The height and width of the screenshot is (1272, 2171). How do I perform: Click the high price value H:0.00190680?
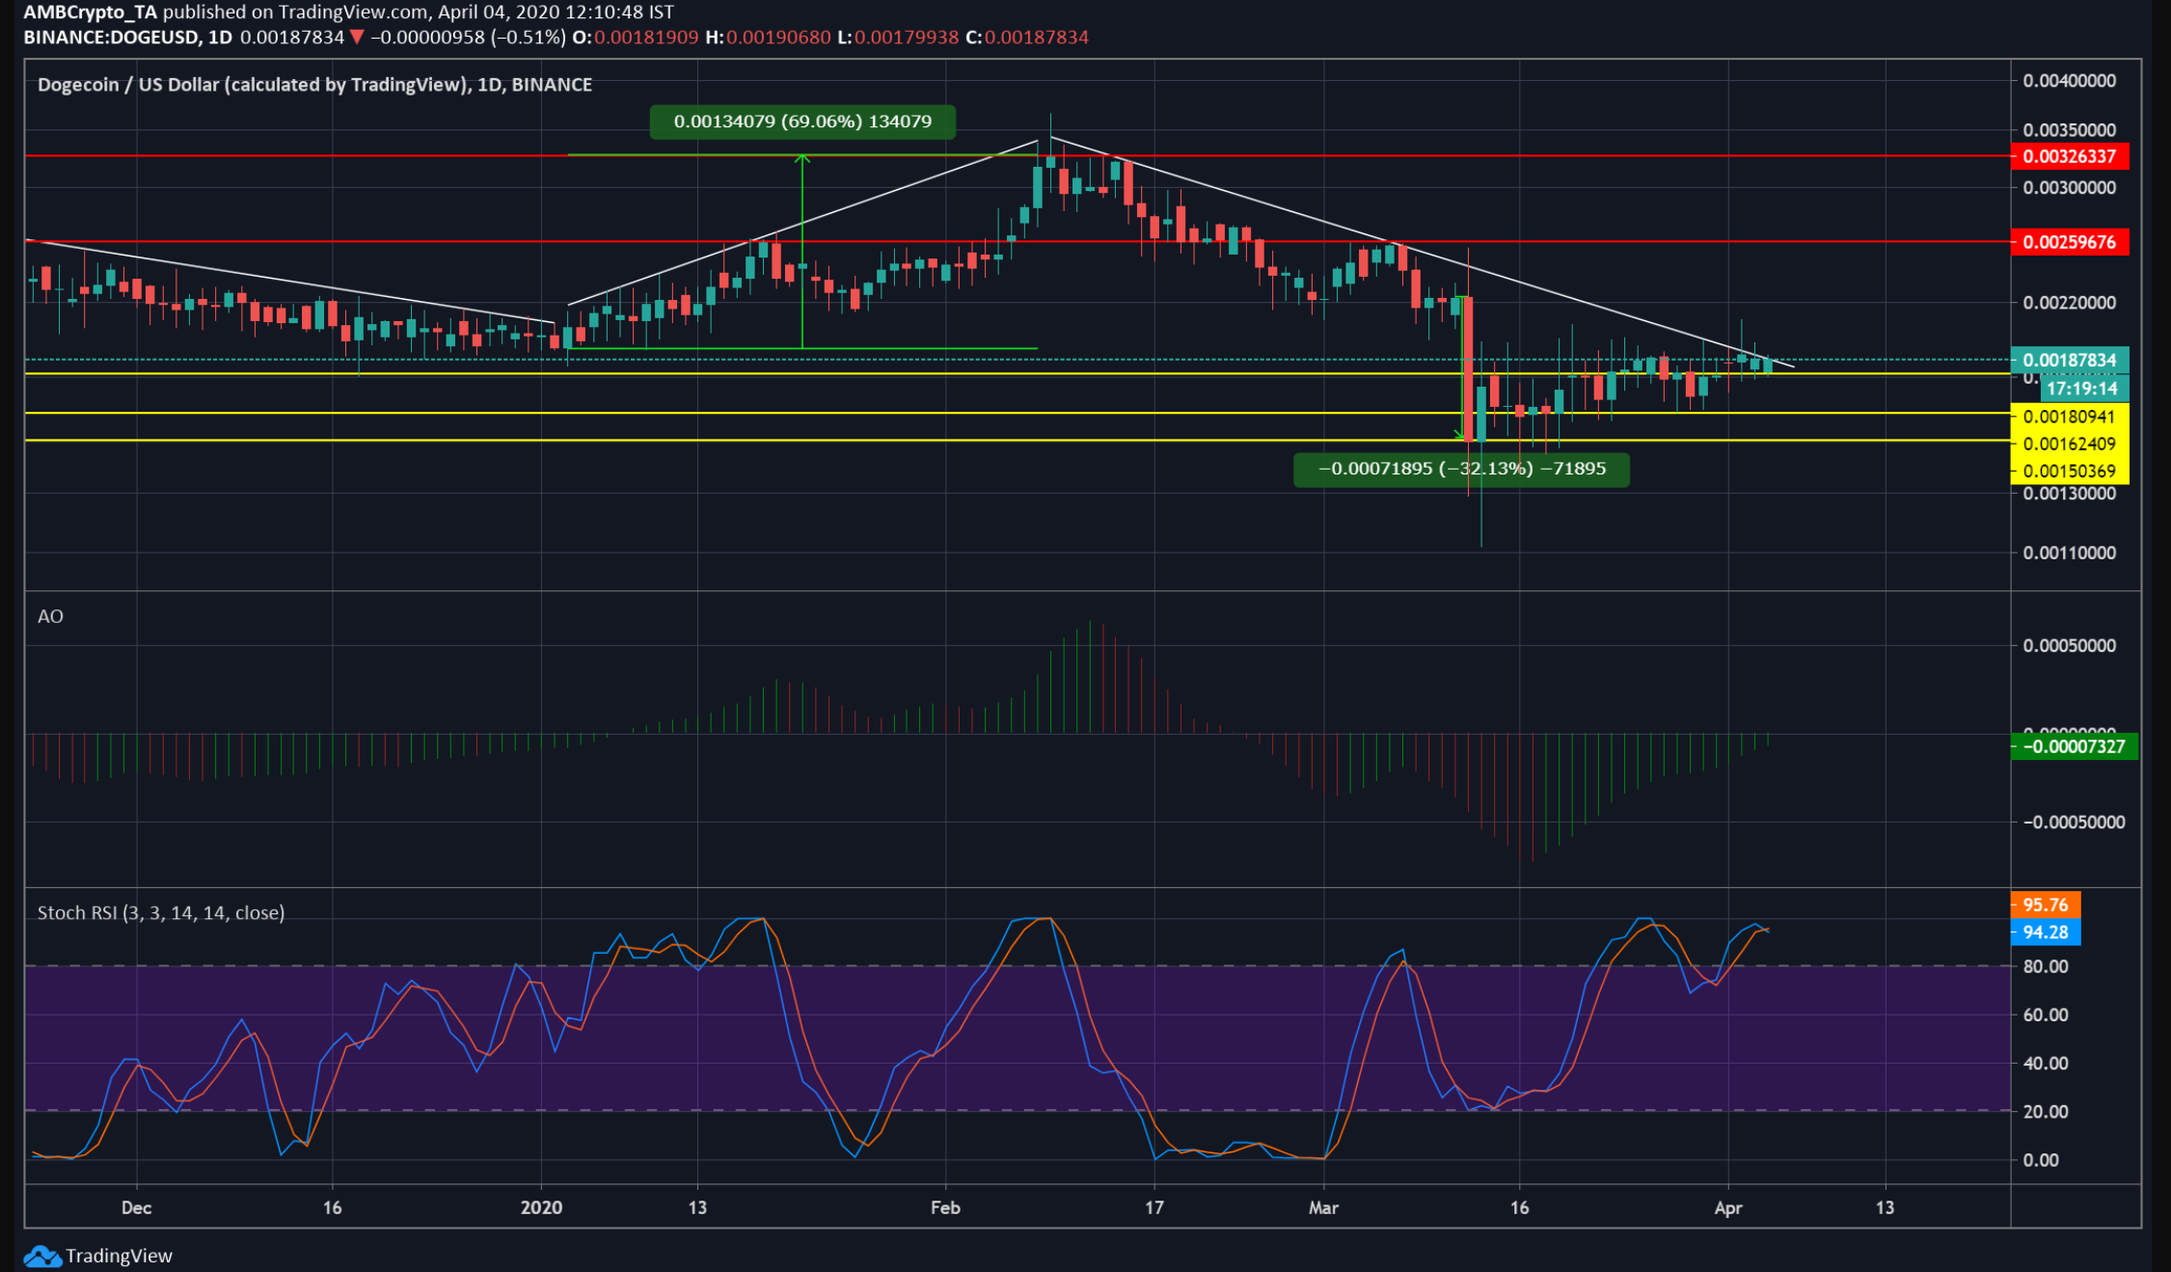[768, 38]
